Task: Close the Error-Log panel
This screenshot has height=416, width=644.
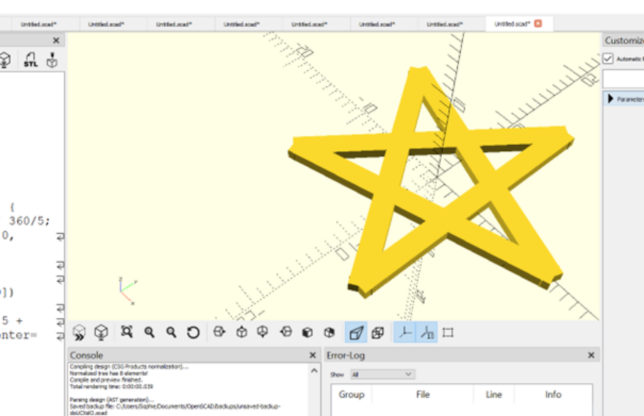Action: [x=591, y=355]
